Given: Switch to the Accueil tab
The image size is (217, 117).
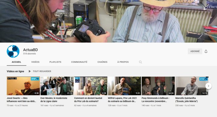Looking at the screenshot, I should (17, 62).
